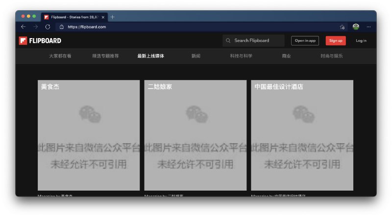Click the 二姑娘家 card title
The height and width of the screenshot is (217, 392).
tap(160, 87)
